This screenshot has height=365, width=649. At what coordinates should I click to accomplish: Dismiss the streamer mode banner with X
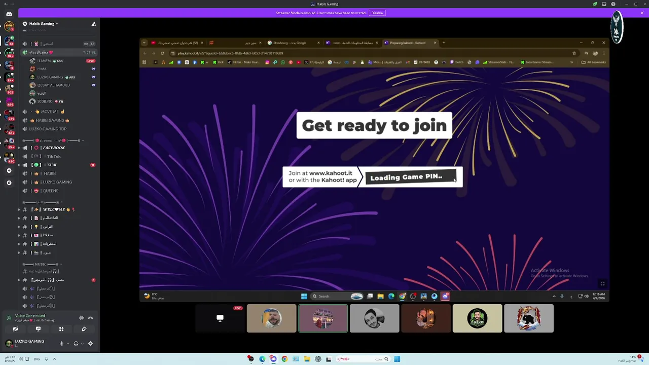[x=642, y=13]
